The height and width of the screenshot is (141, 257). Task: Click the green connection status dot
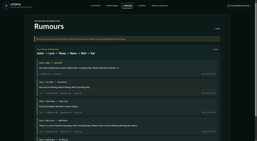pyautogui.click(x=229, y=5)
